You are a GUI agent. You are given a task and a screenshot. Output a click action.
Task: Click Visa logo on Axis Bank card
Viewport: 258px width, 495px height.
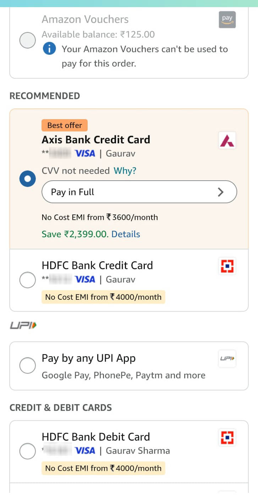pyautogui.click(x=85, y=154)
